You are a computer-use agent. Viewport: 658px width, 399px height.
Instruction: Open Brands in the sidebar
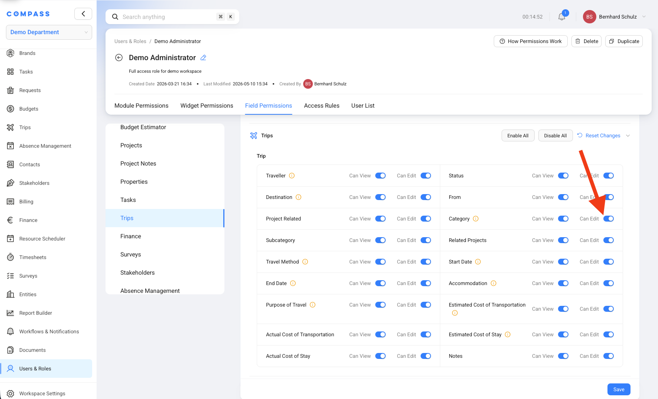(x=27, y=53)
